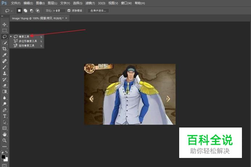Open the foreground color swatch

coord(3,157)
